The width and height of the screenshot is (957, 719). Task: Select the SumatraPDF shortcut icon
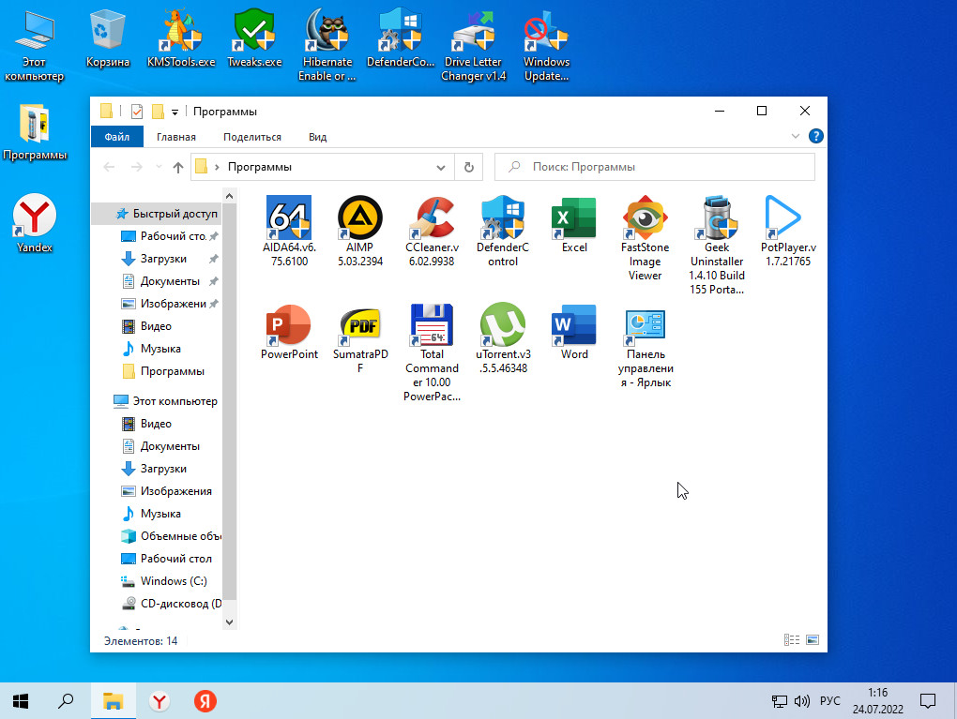point(360,324)
